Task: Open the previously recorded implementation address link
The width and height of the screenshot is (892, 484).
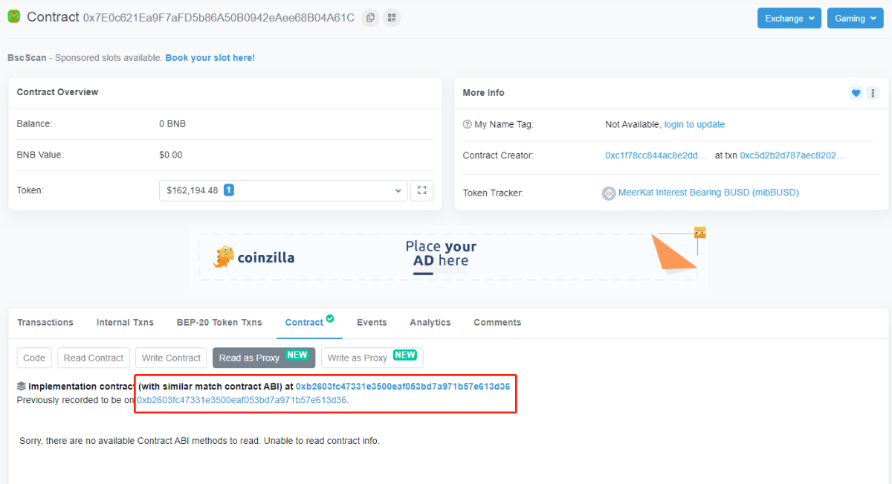Action: [242, 400]
